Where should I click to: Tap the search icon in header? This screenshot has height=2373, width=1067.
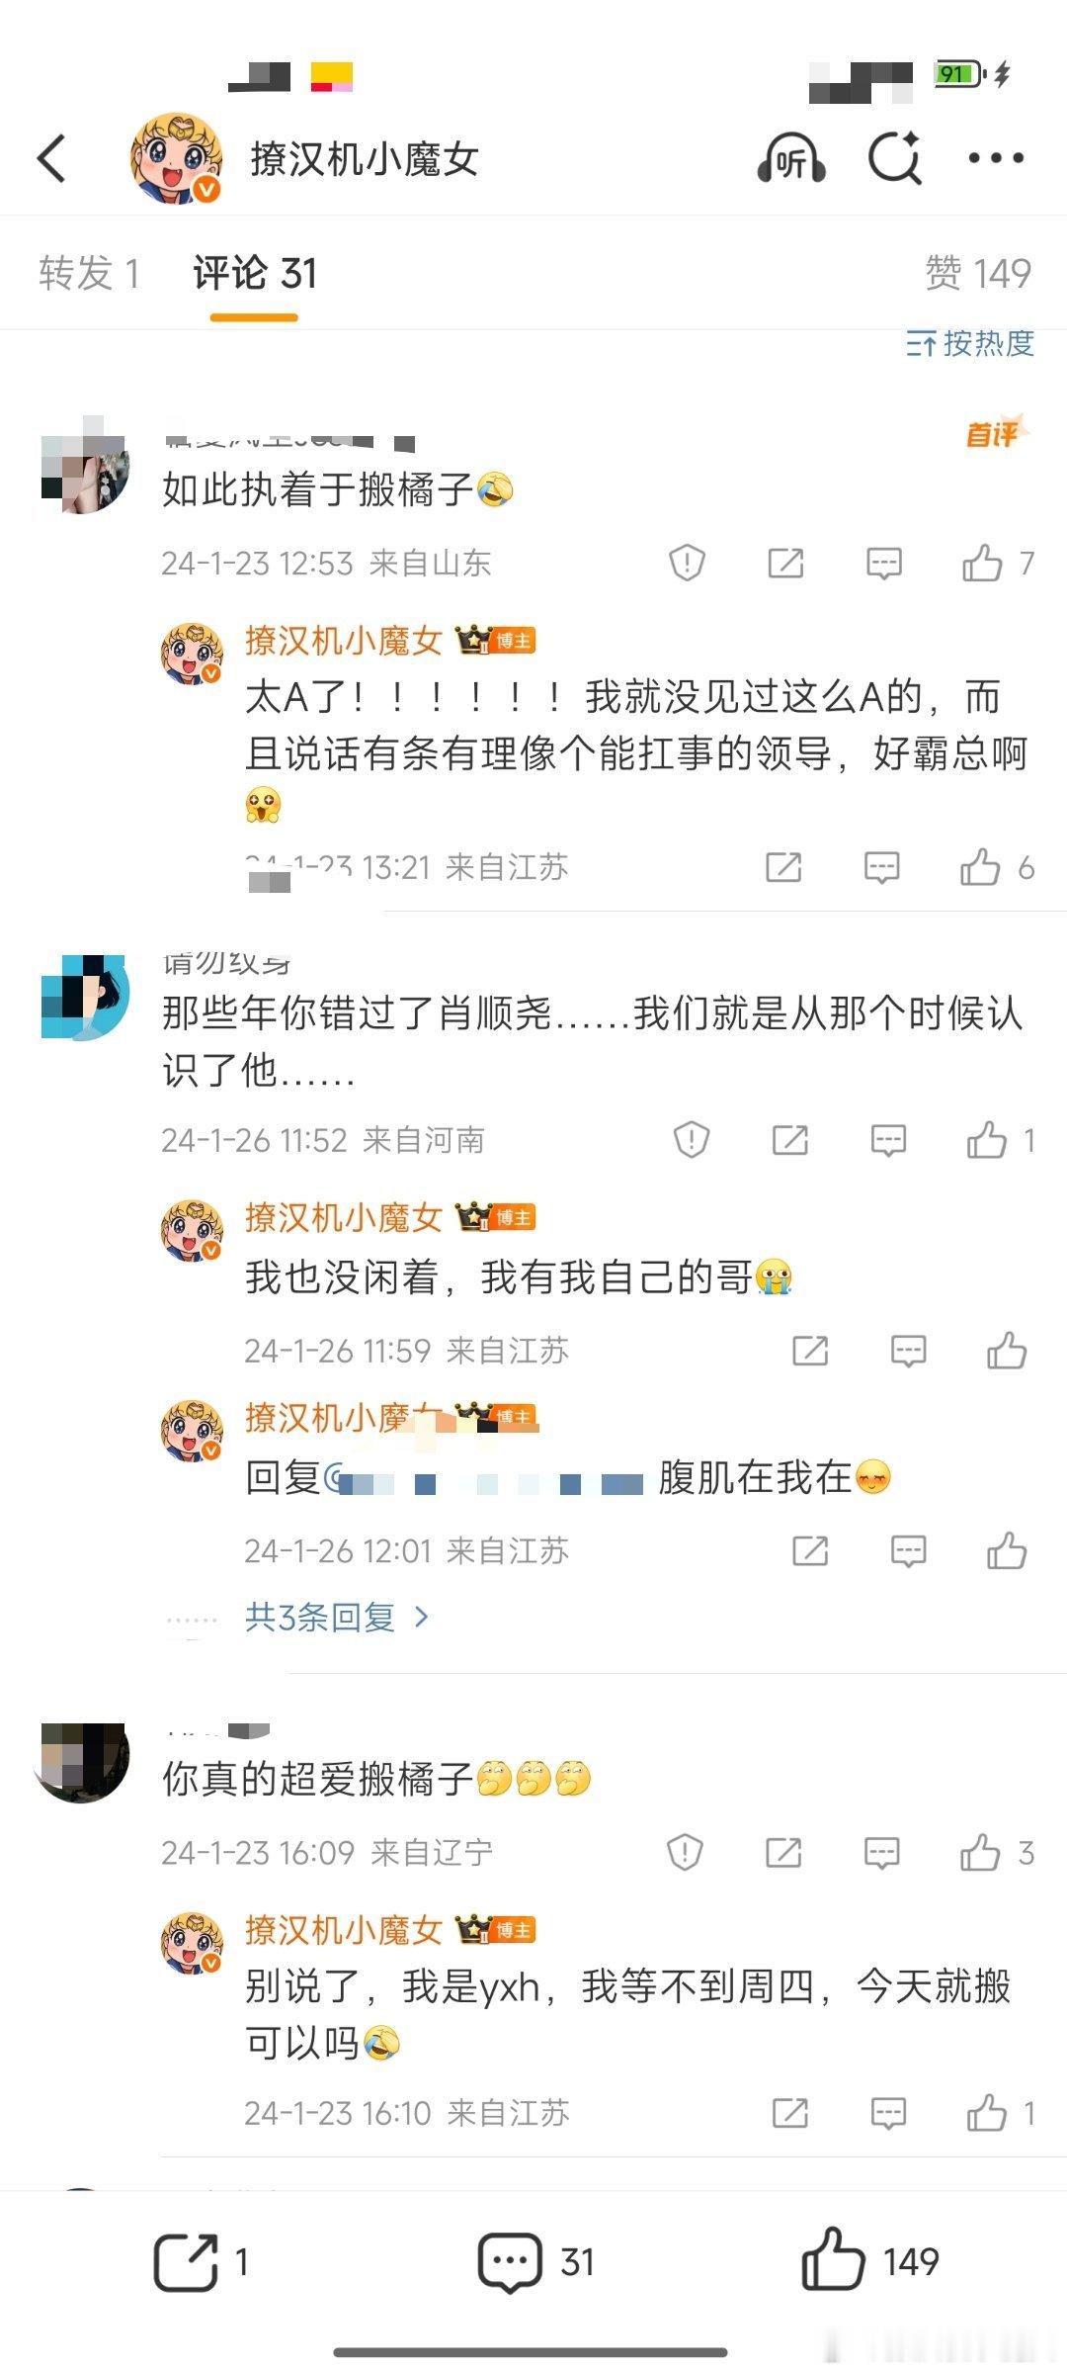(895, 158)
